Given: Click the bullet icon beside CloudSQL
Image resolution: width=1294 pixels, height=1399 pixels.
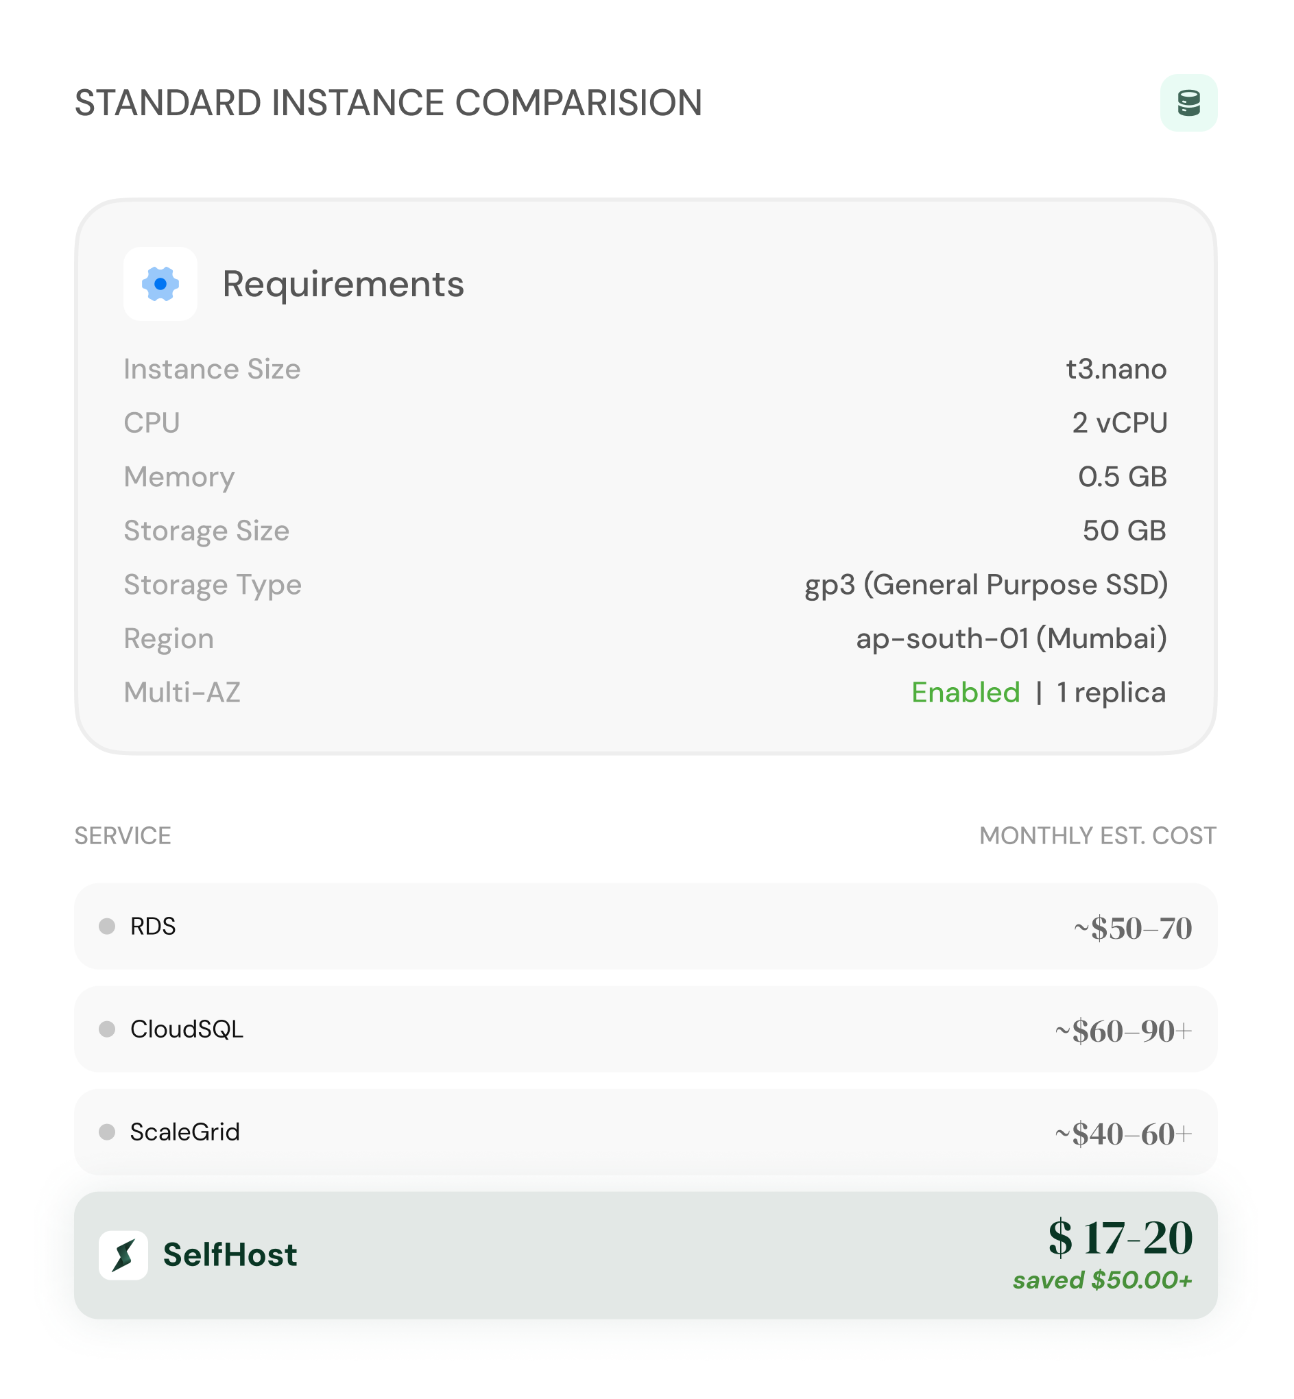Looking at the screenshot, I should (107, 1029).
